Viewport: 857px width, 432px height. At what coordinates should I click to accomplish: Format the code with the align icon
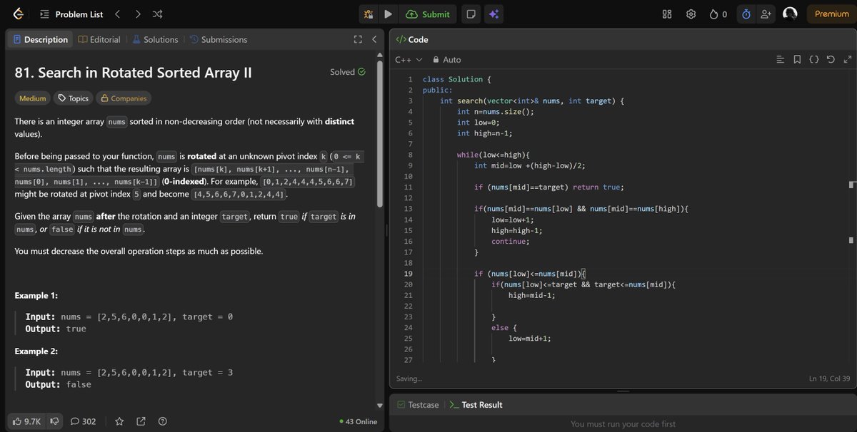click(781, 59)
